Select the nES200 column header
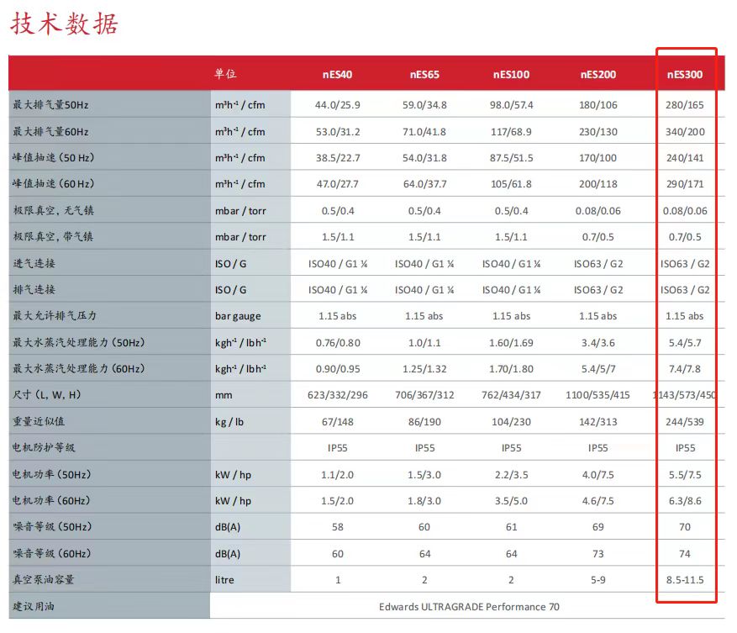737x633 pixels. click(597, 74)
